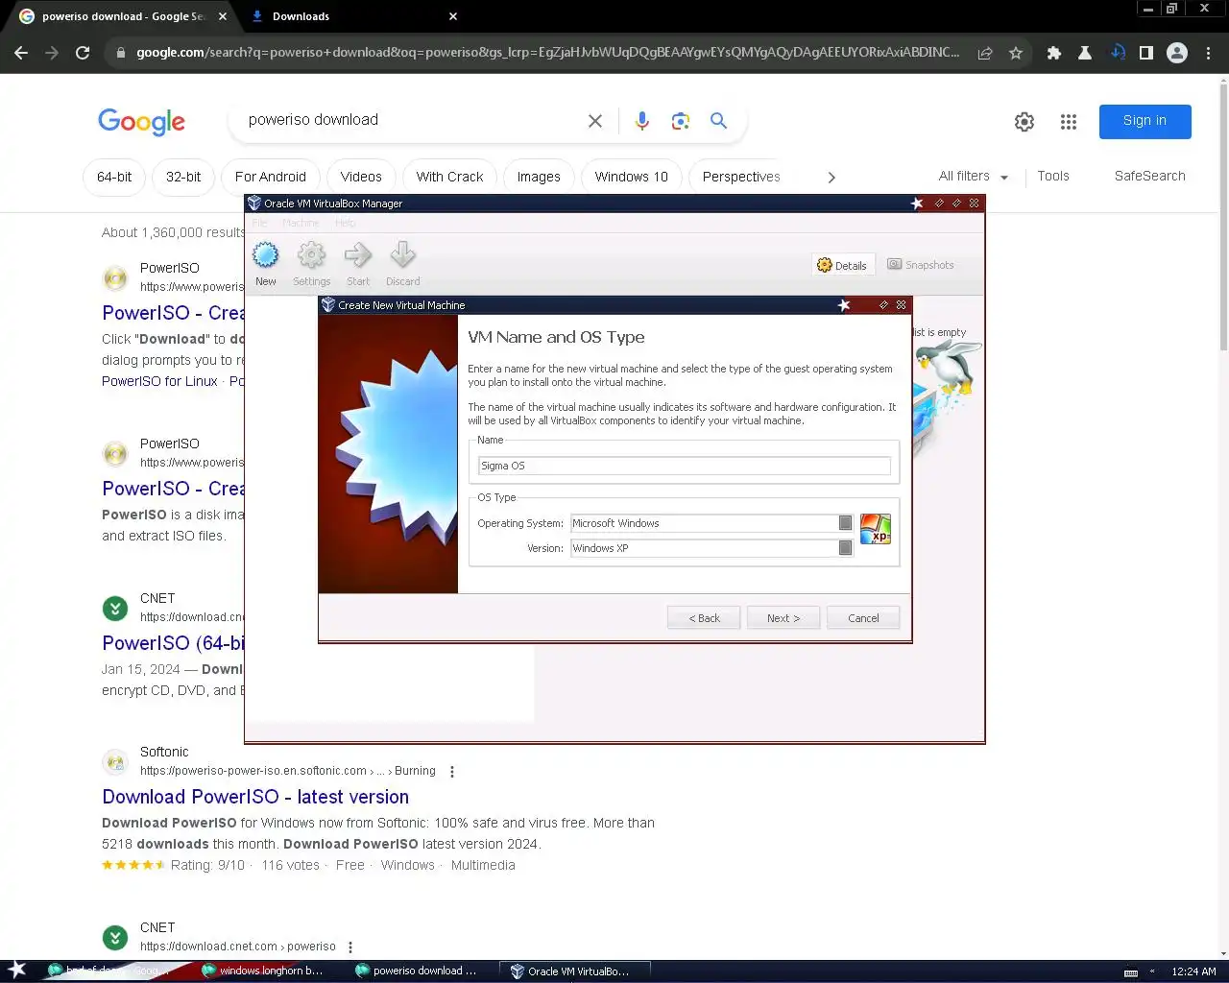Open Machine menu in VirtualBox Manager
1229x983 pixels.
coord(301,223)
